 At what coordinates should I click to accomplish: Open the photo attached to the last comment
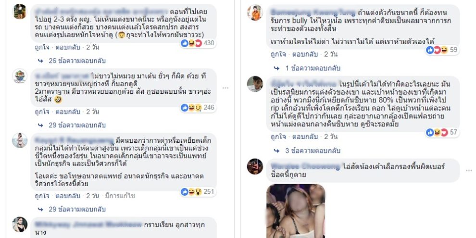296,211
